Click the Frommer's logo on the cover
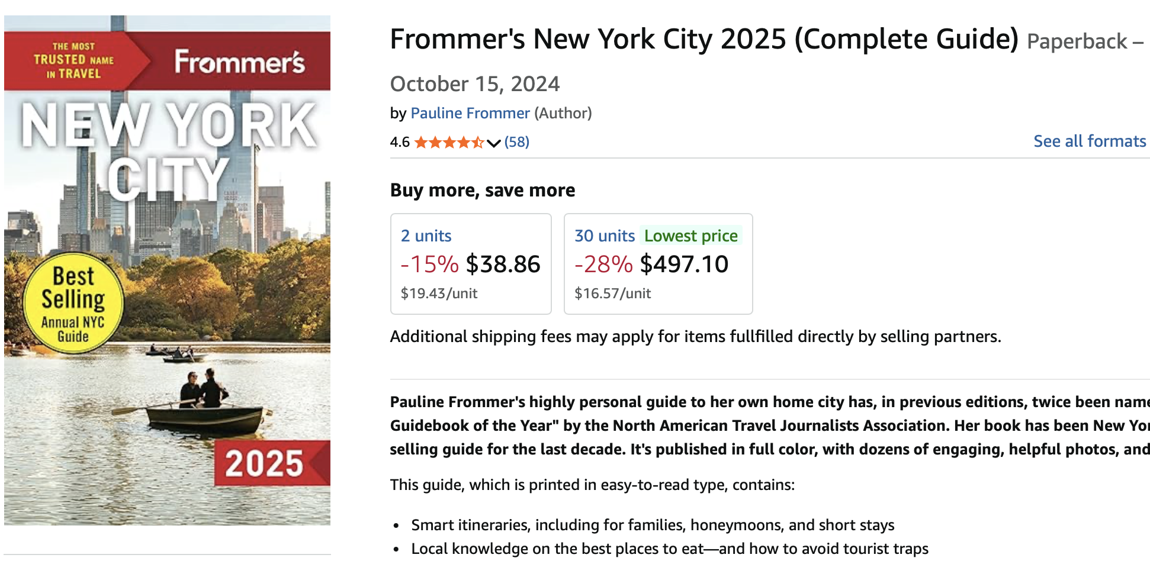Viewport: 1150px width, 561px height. [239, 62]
